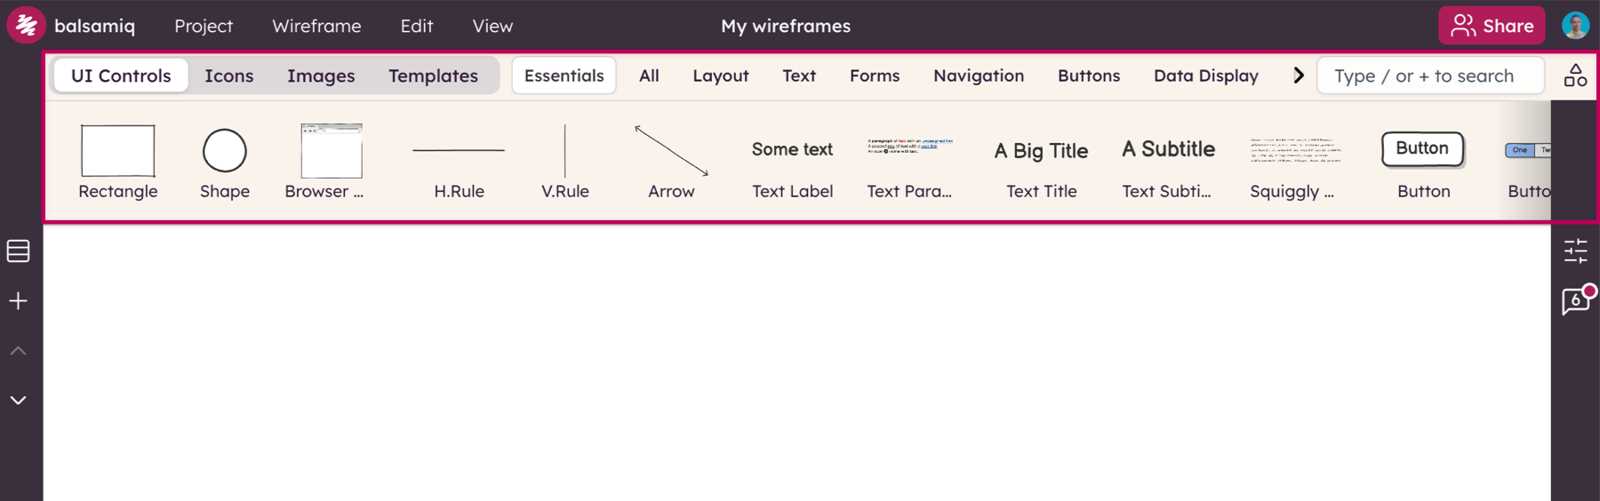Open the properties inspector sliders icon

tap(1575, 251)
